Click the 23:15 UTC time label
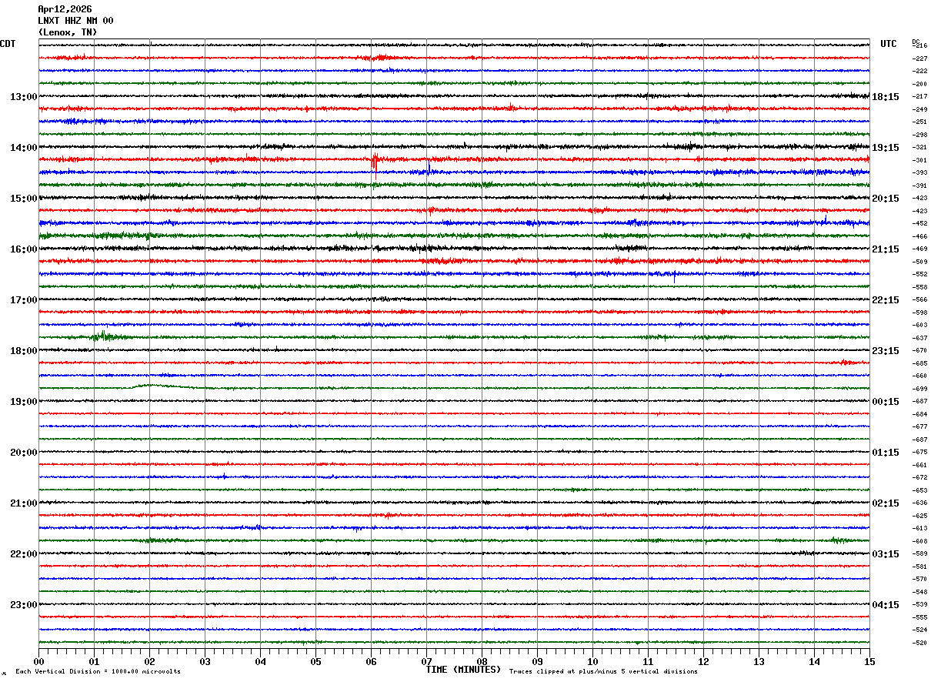 coord(886,351)
